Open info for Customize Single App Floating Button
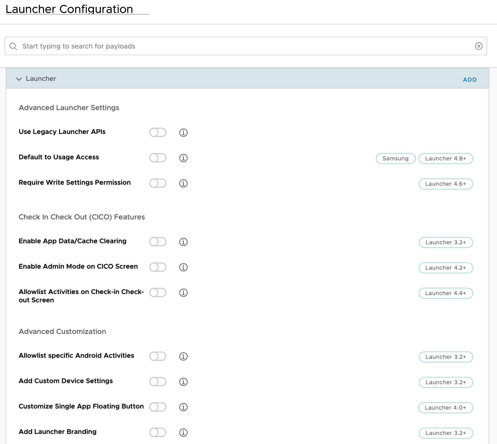 pos(183,407)
